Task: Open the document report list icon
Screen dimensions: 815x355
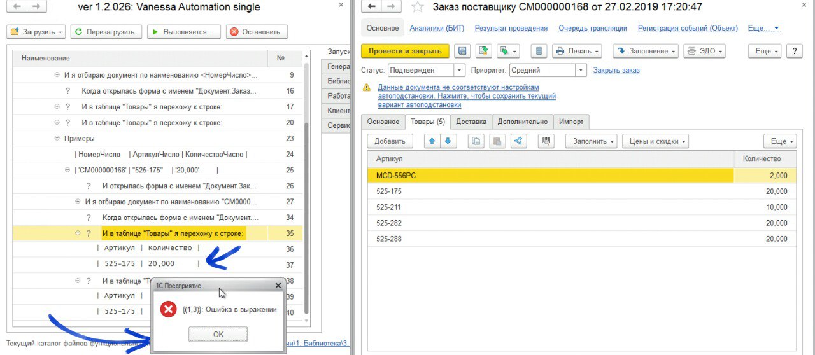Action: pyautogui.click(x=539, y=51)
